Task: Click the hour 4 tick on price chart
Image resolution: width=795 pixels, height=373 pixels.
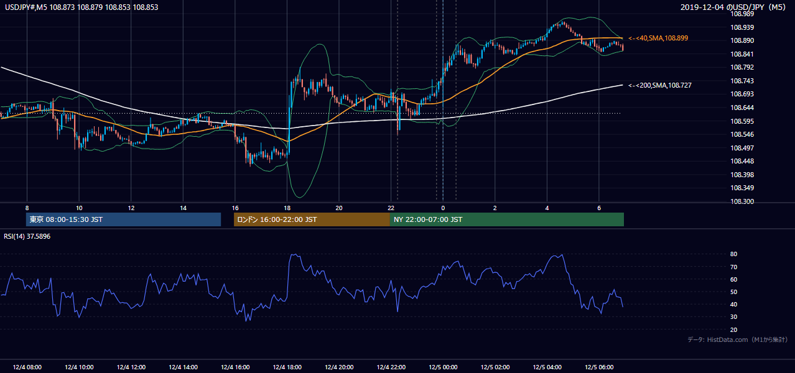Action: click(x=547, y=208)
